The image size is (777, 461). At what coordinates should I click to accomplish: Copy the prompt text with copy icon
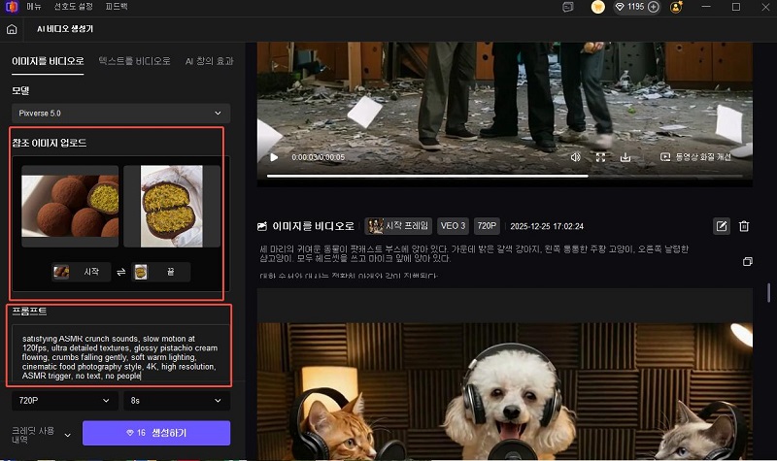coord(747,262)
